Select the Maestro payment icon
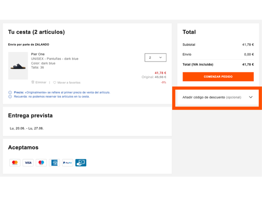The image size is (262, 197). (41, 163)
